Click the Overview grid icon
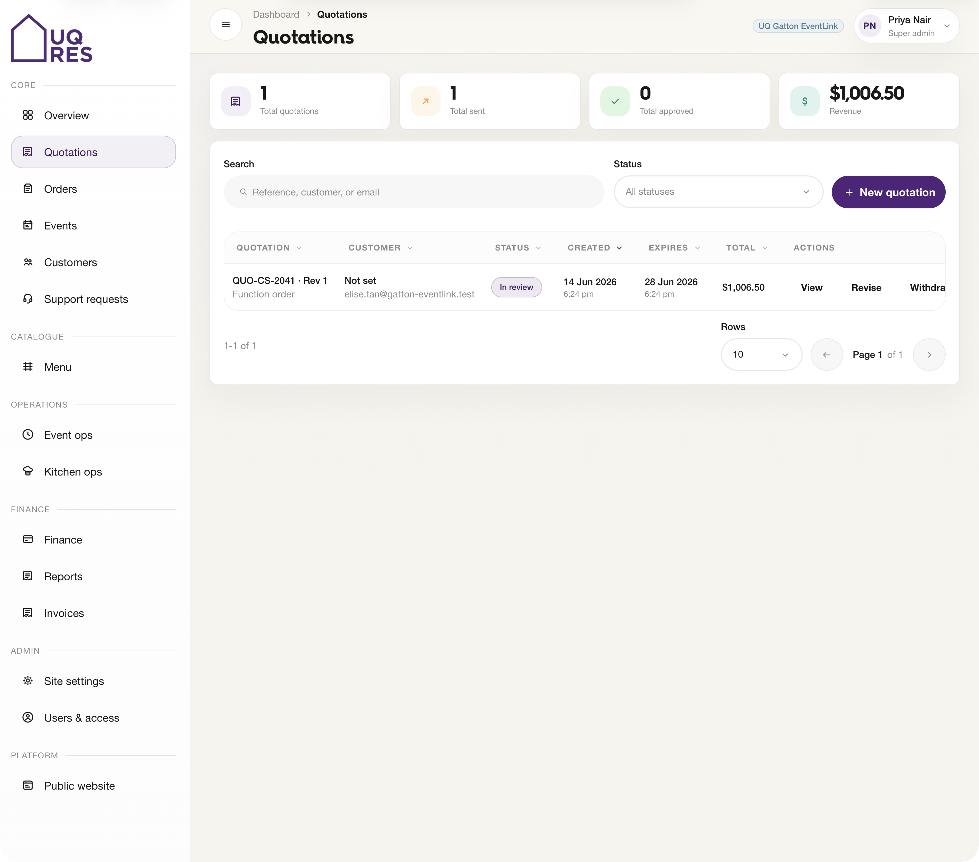This screenshot has height=862, width=979. [x=28, y=115]
